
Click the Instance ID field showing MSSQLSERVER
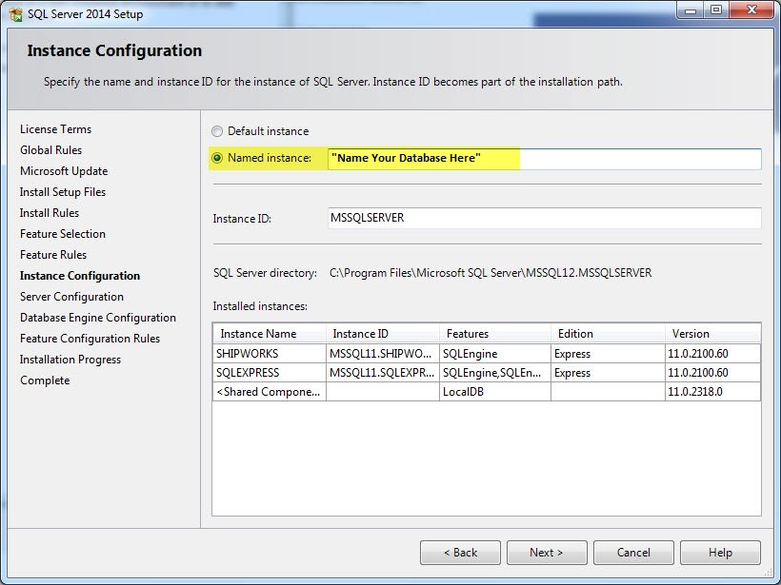(x=545, y=218)
